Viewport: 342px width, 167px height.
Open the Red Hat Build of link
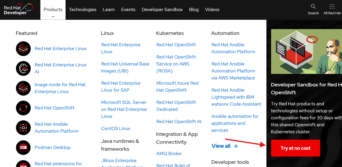(173, 165)
